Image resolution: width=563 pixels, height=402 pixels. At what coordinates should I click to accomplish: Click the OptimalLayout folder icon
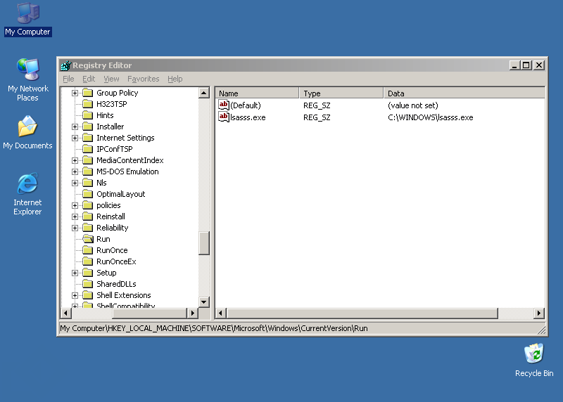87,194
